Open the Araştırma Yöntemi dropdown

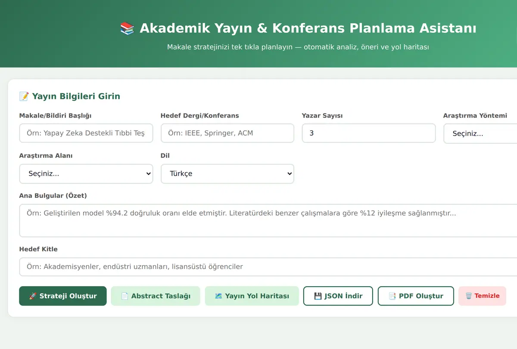[480, 134]
